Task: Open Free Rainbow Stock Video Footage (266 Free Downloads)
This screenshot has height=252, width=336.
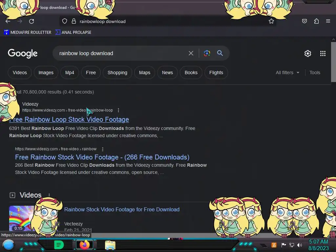Action: coord(102,157)
